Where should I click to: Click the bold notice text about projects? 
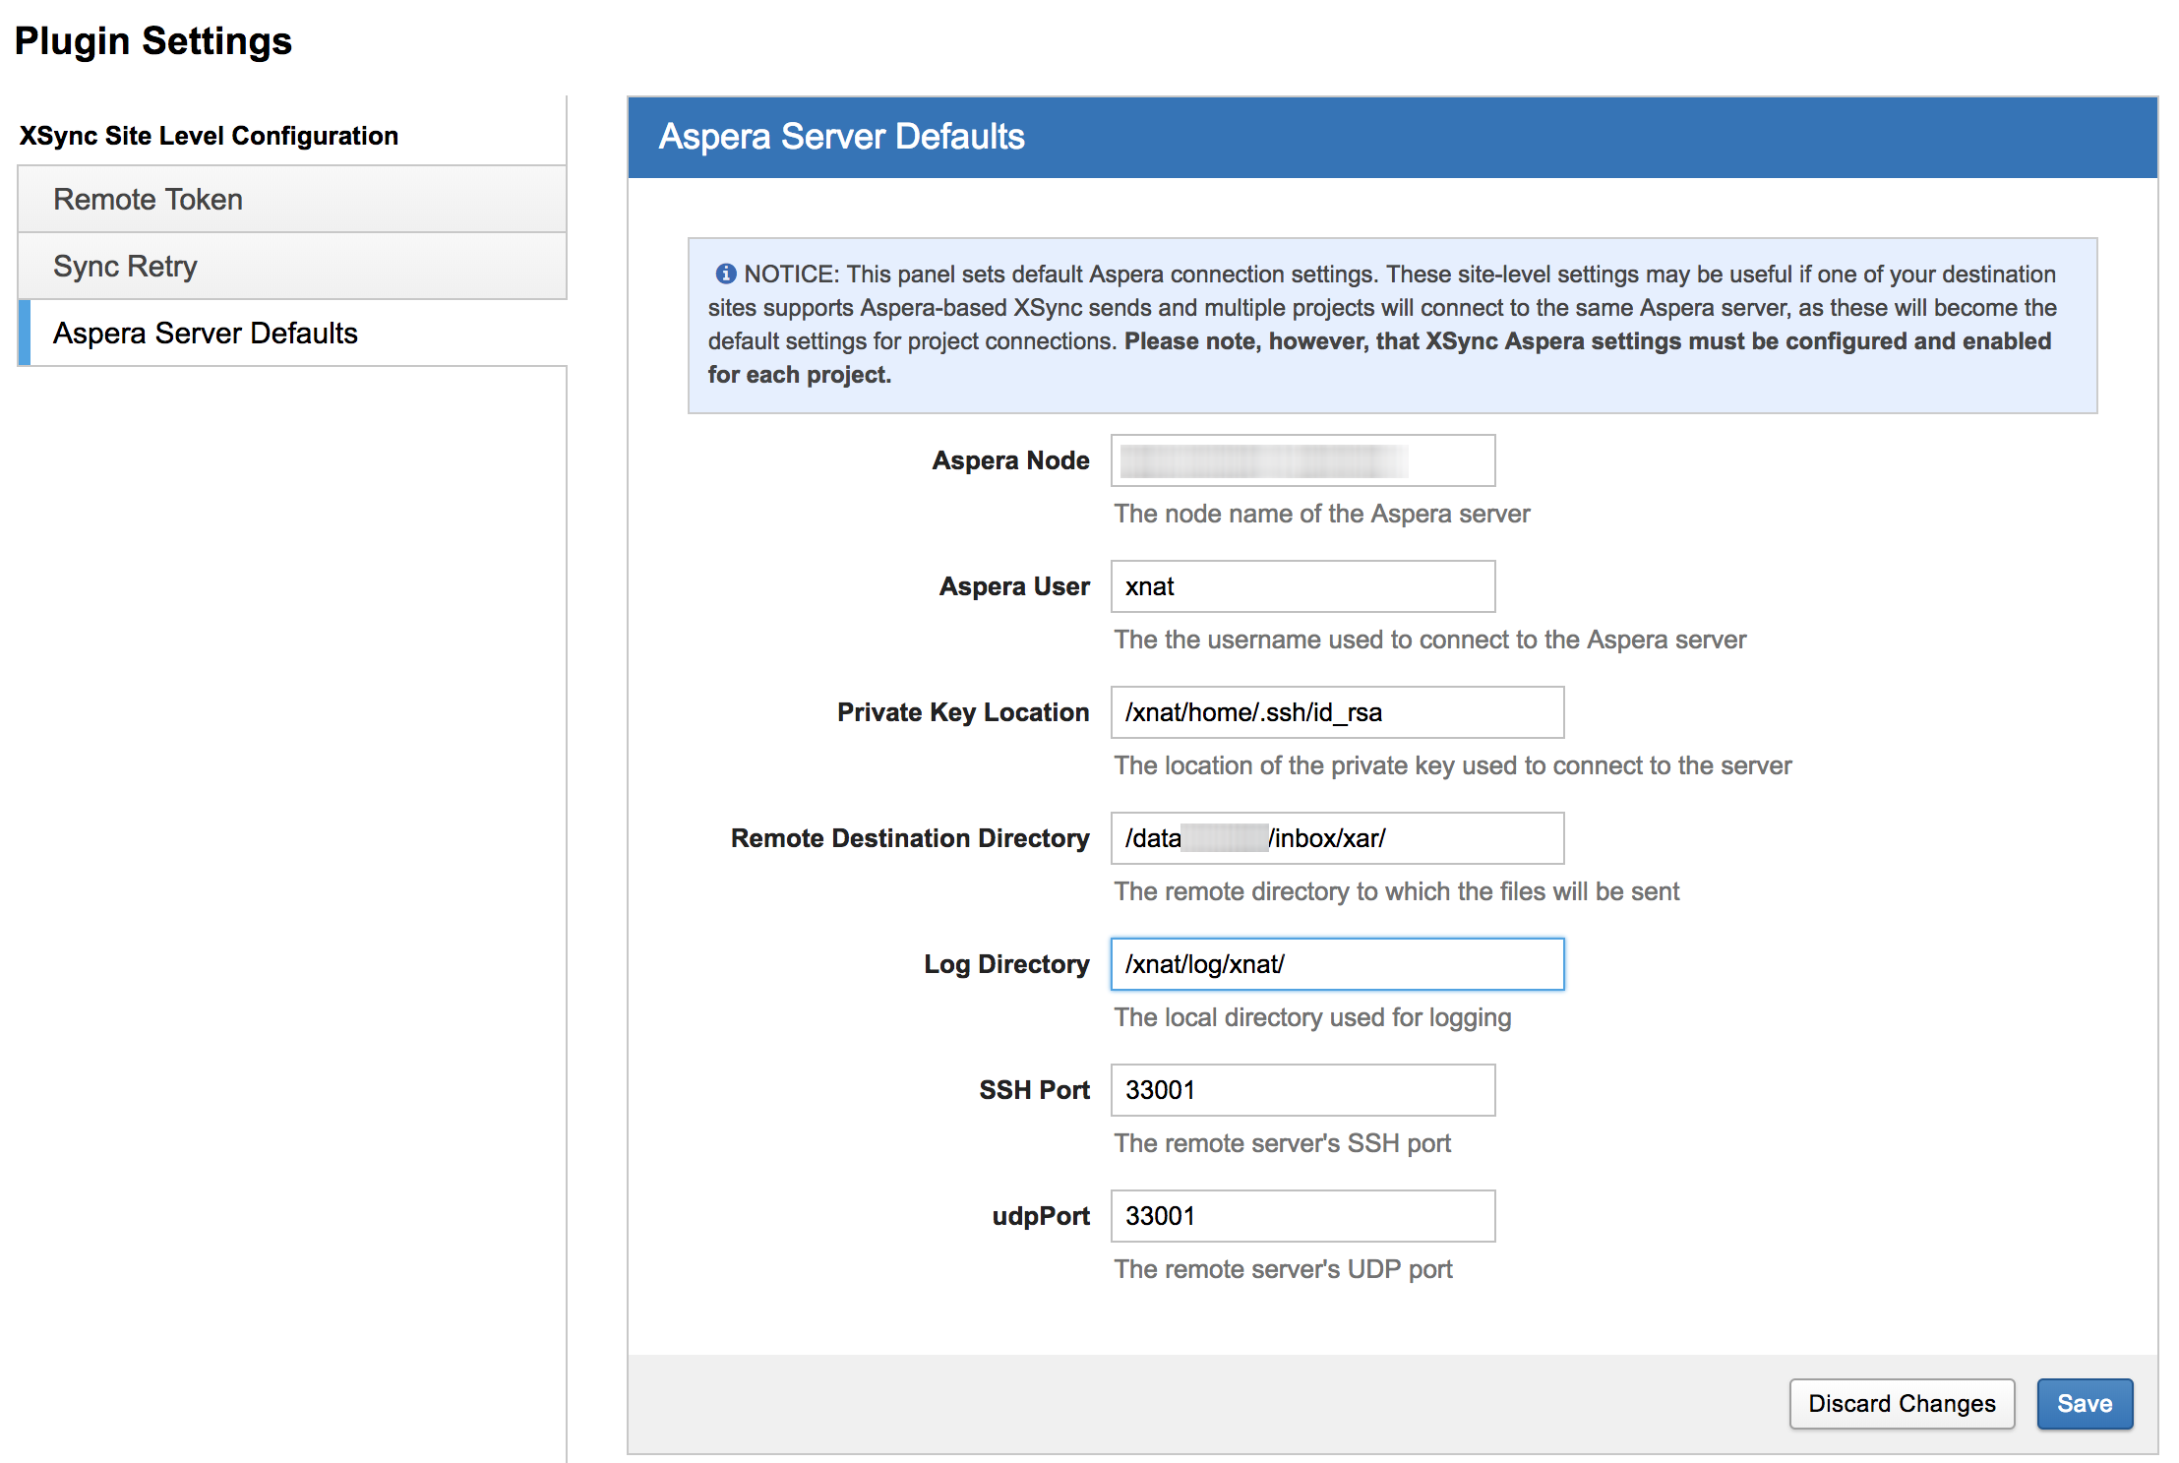[x=1586, y=341]
